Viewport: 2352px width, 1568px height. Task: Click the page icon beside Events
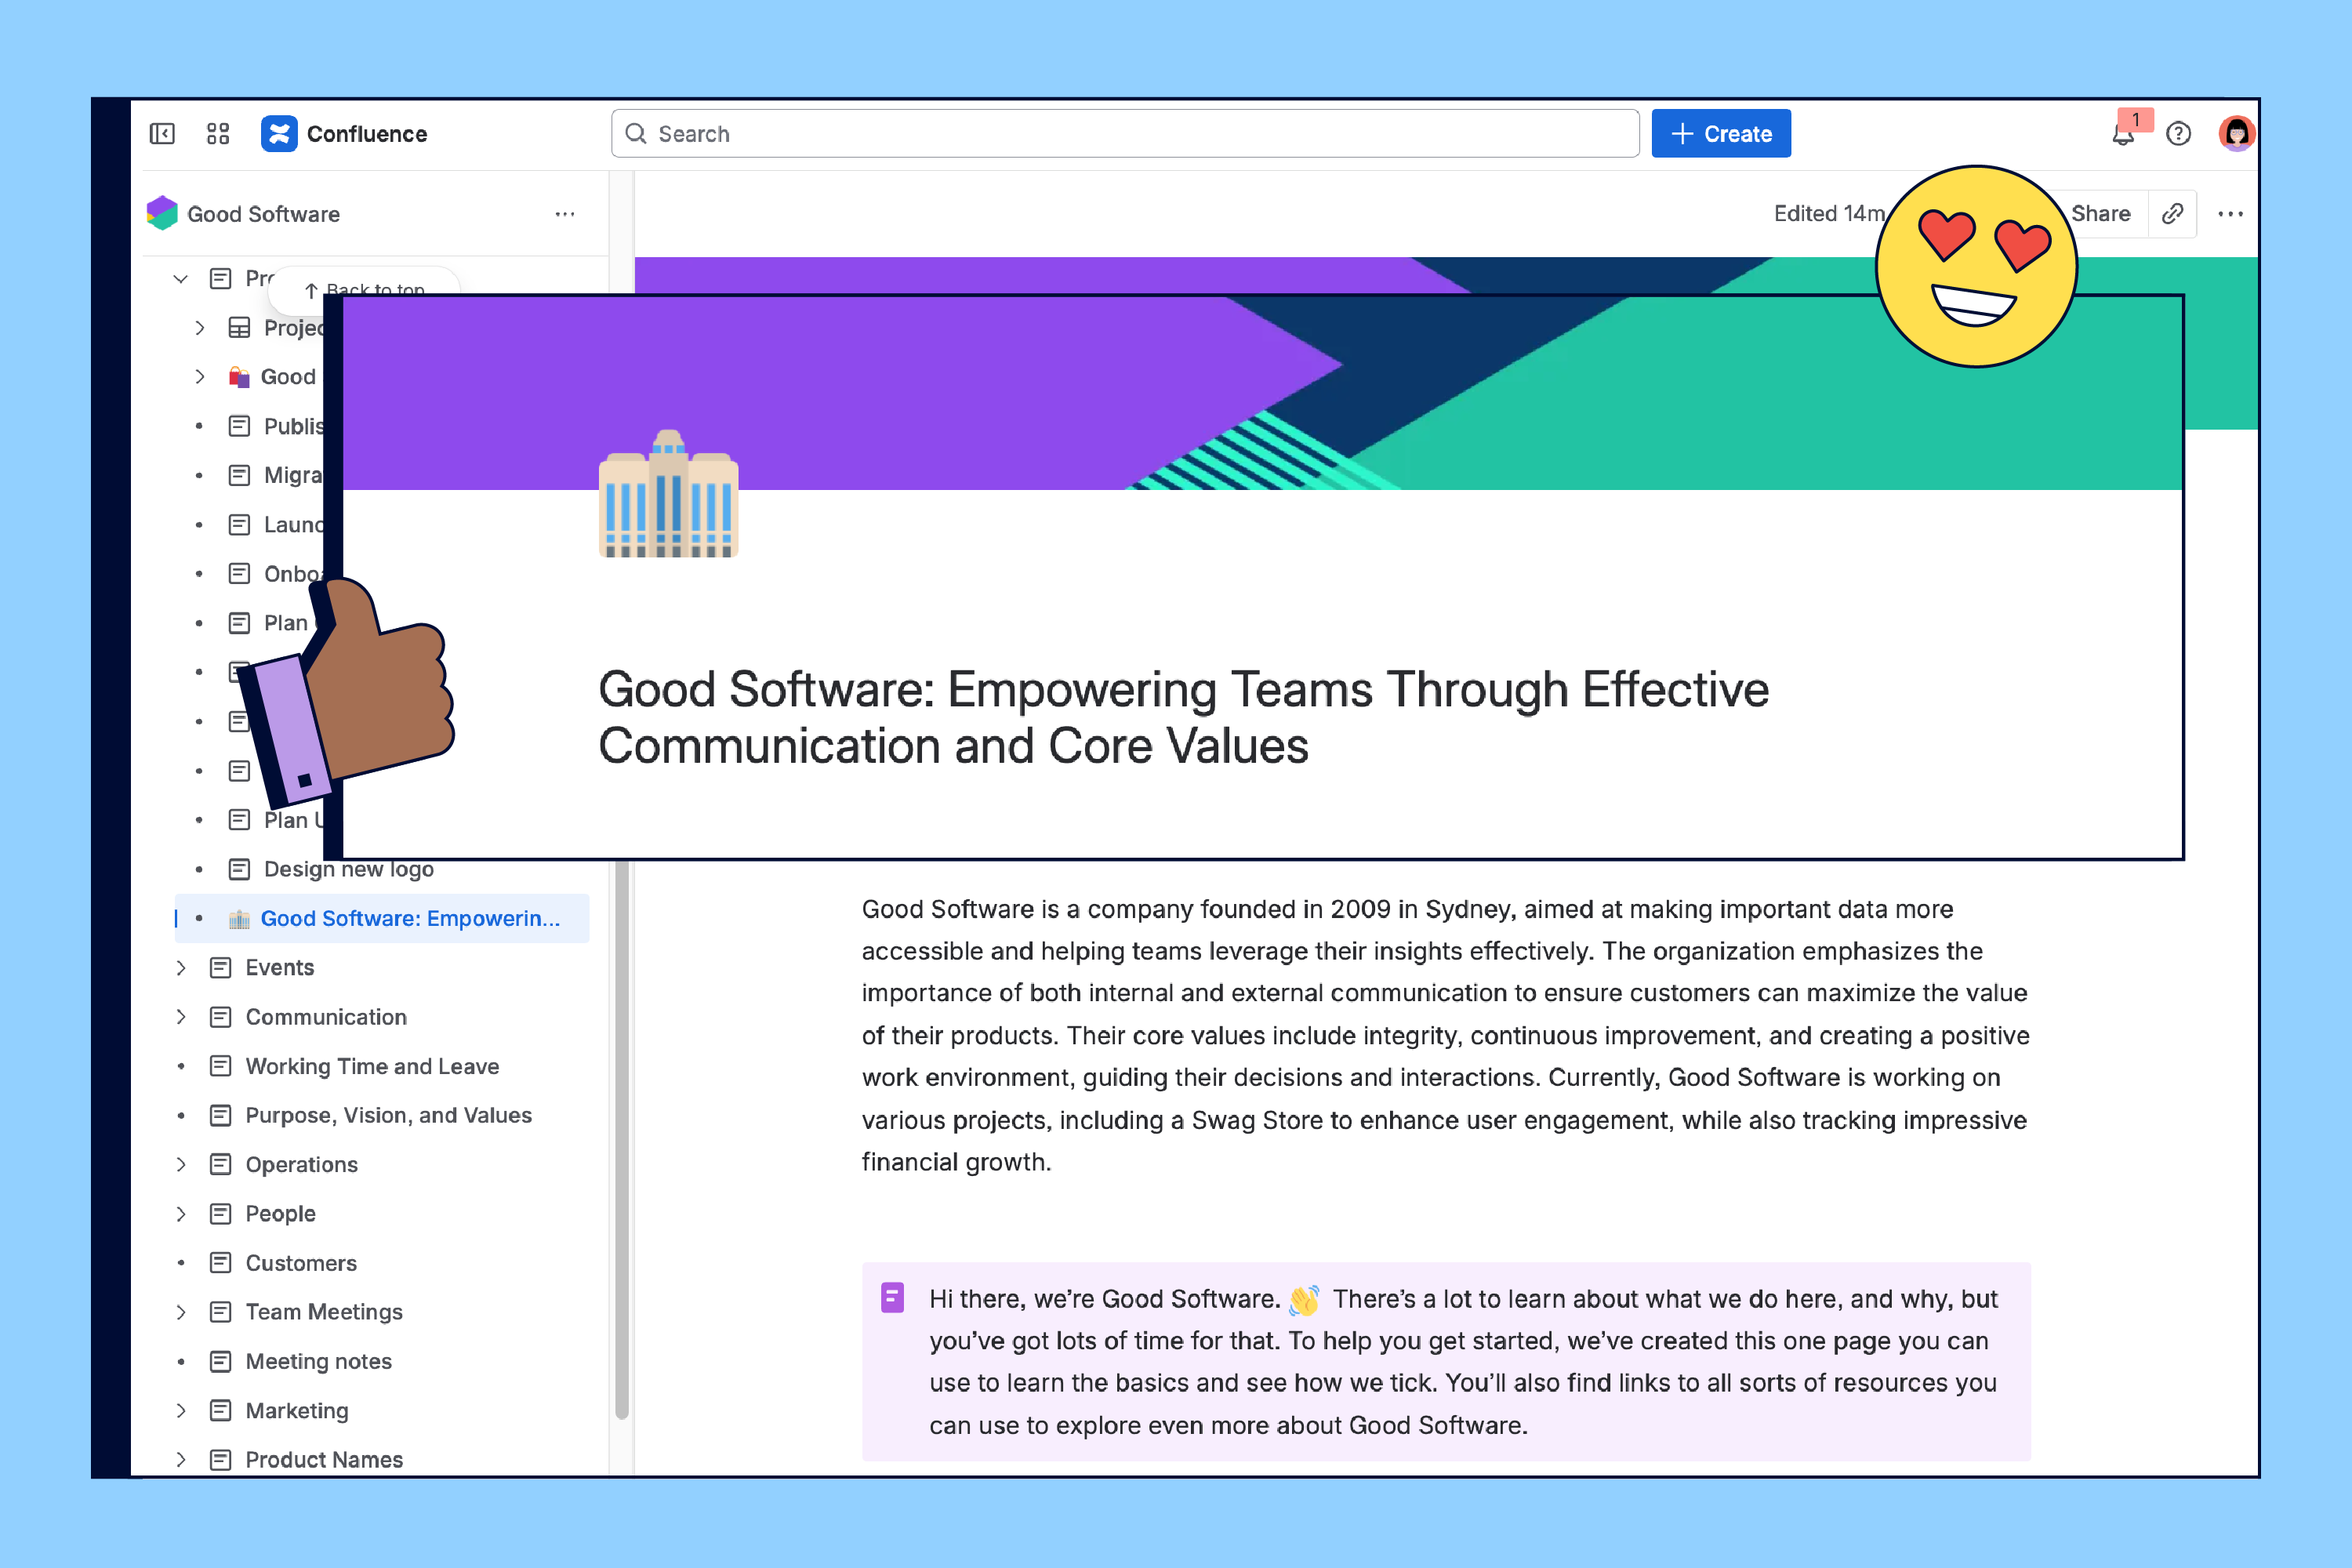(221, 968)
